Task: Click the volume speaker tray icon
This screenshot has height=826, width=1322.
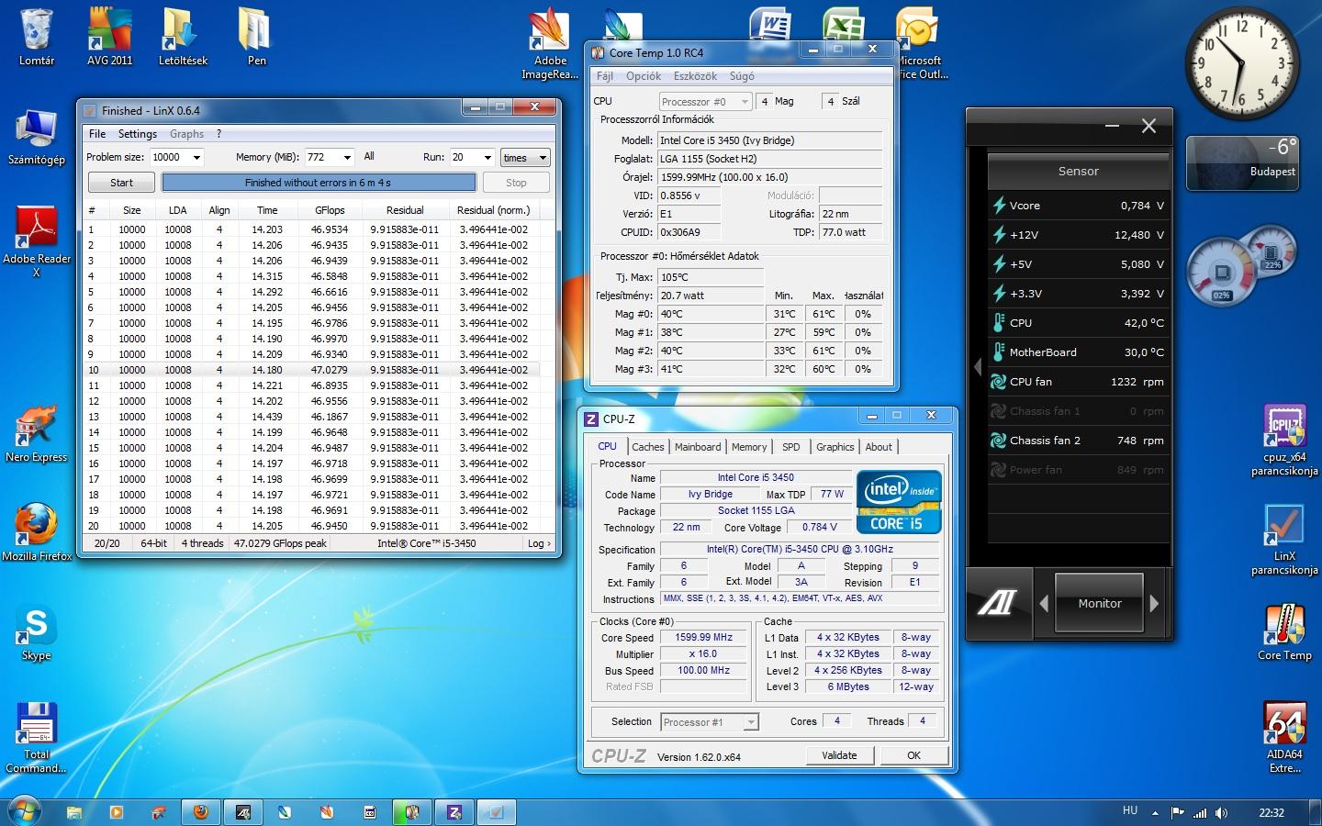Action: pos(1221,813)
